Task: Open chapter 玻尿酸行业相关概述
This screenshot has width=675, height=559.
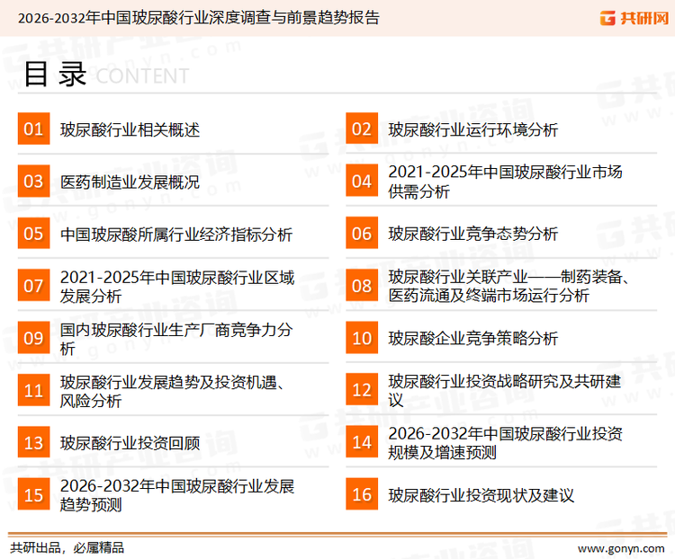Action: pyautogui.click(x=130, y=129)
